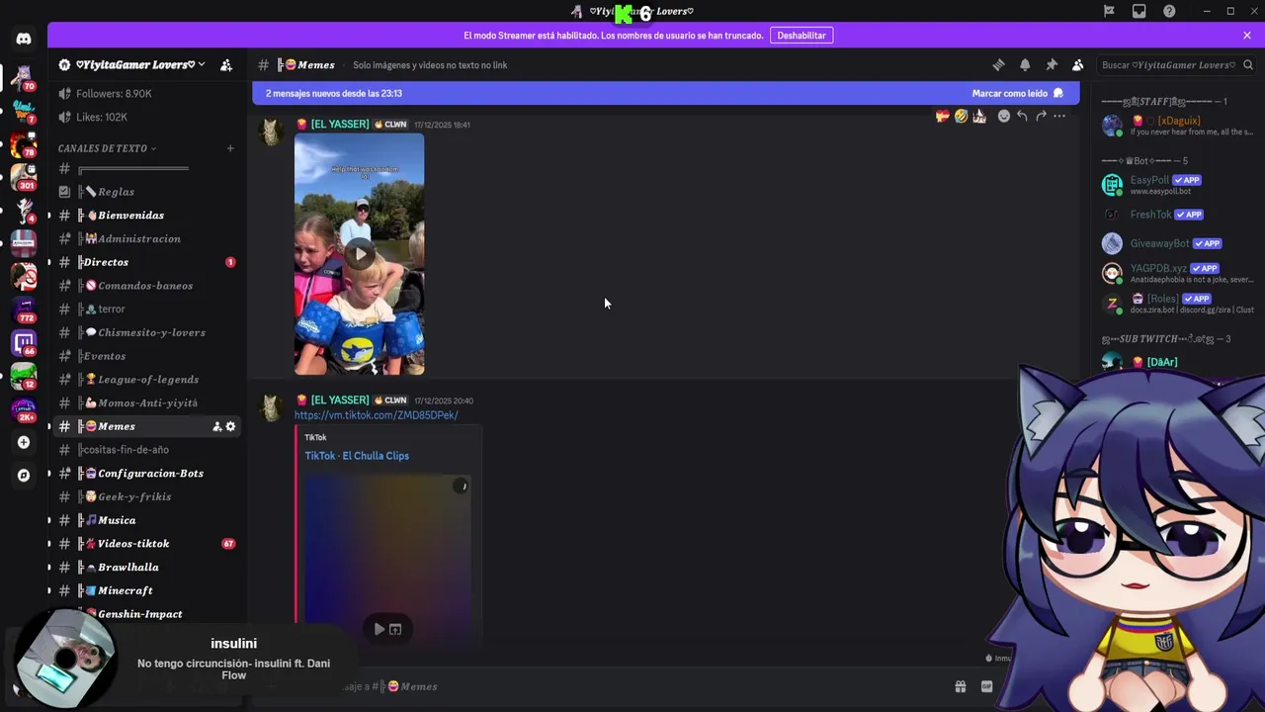Screen dimensions: 1265x712
Task: Disable Streamer mode with Deshabilitar
Action: pyautogui.click(x=801, y=36)
